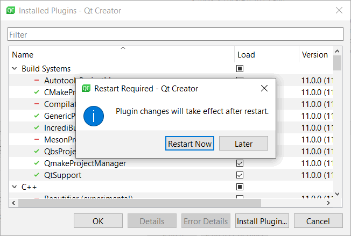
Task: Collapse the C++ tree group
Action: coord(15,187)
